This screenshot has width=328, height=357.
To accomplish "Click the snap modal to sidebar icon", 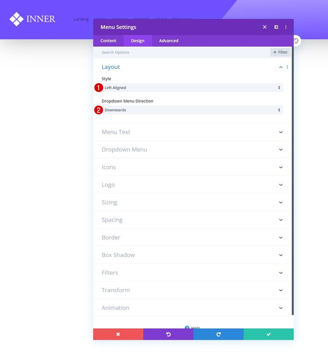I will (x=276, y=27).
